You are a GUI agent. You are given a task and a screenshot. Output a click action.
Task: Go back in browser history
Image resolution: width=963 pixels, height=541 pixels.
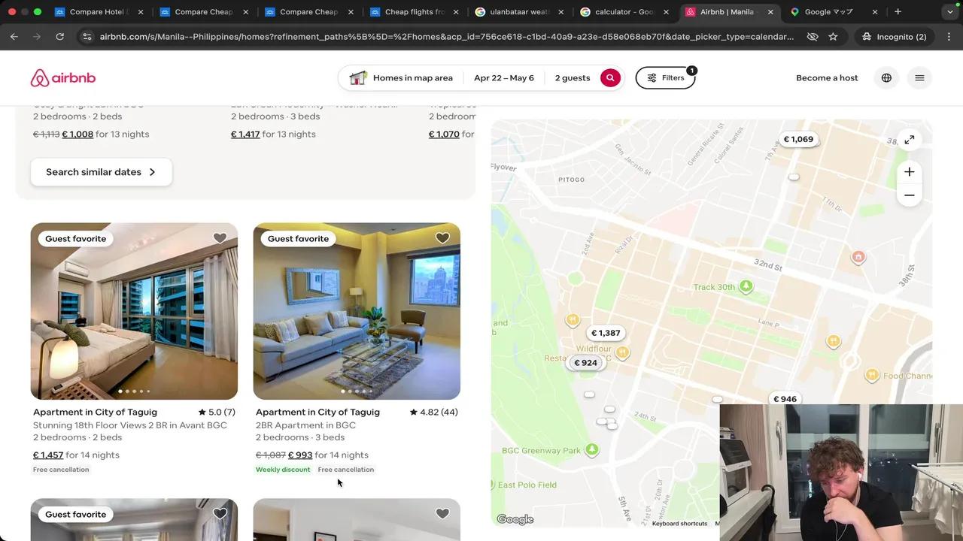point(14,36)
